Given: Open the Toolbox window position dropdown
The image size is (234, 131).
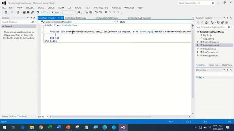Looking at the screenshot, I should [x=28, y=18].
